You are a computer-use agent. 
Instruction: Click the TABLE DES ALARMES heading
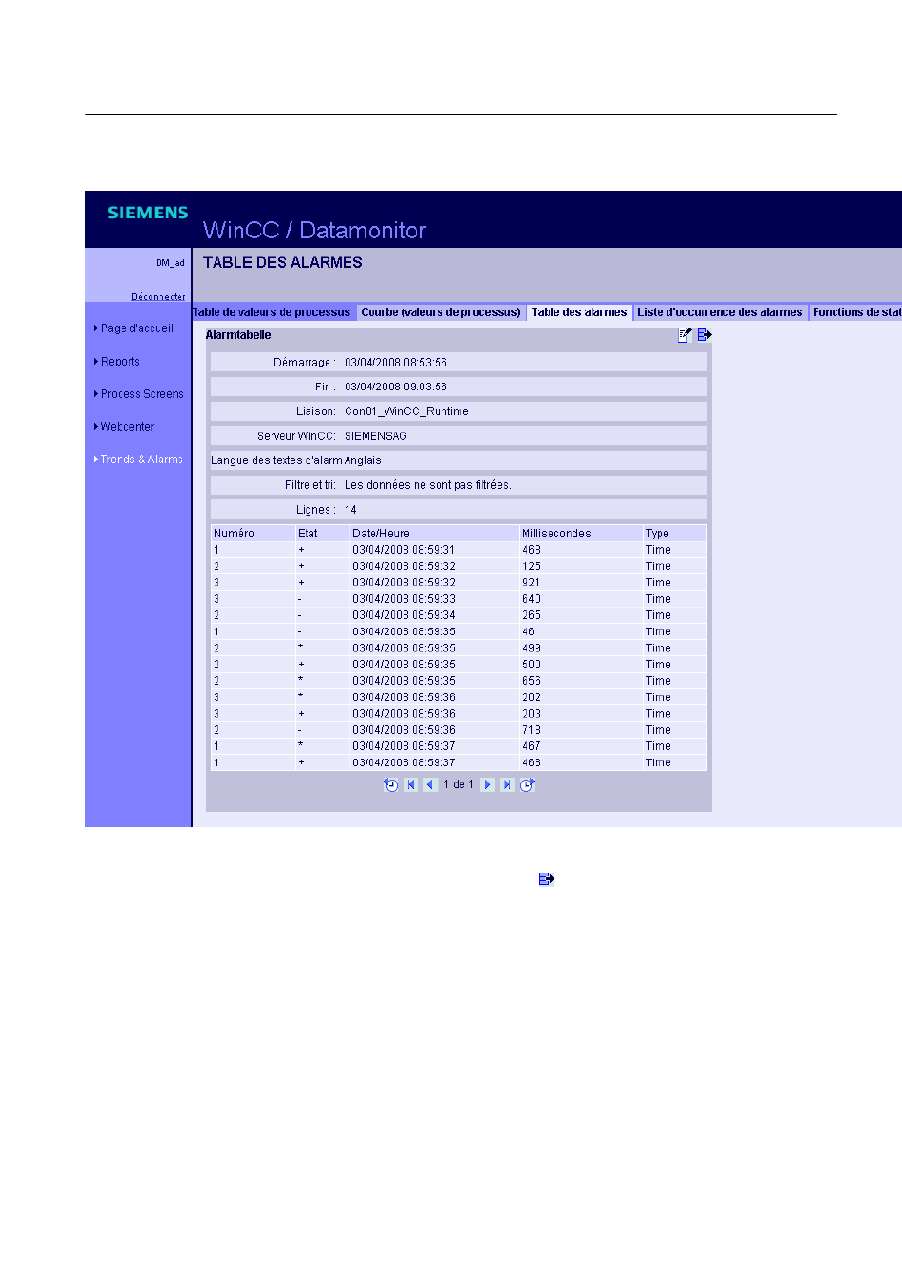tap(283, 263)
